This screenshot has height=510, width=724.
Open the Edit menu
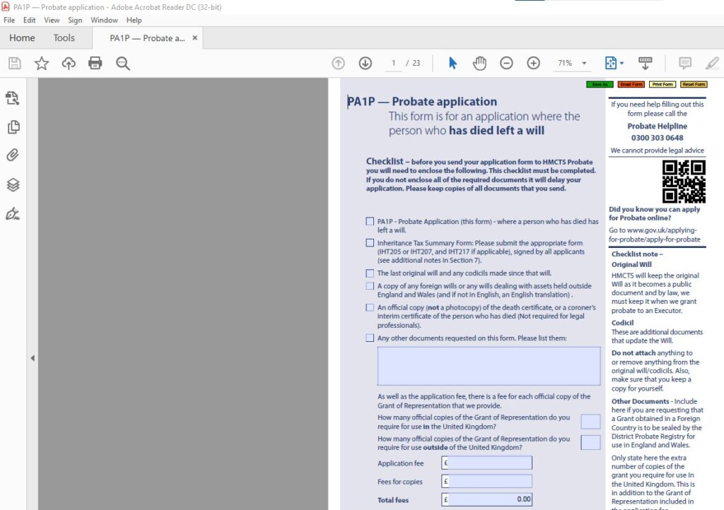click(29, 20)
